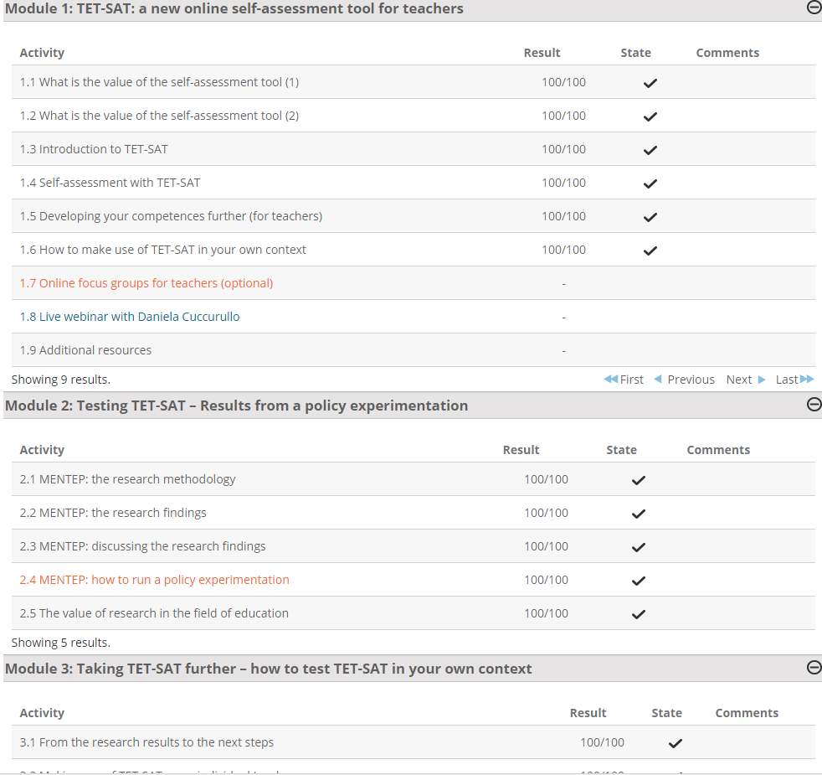The height and width of the screenshot is (775, 822).
Task: Click the checkmark for 2.1 research methodology
Action: 639,480
